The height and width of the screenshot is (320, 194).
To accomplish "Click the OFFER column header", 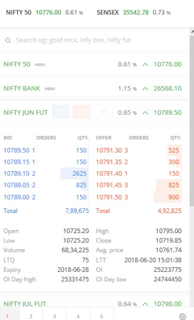I will coord(104,138).
